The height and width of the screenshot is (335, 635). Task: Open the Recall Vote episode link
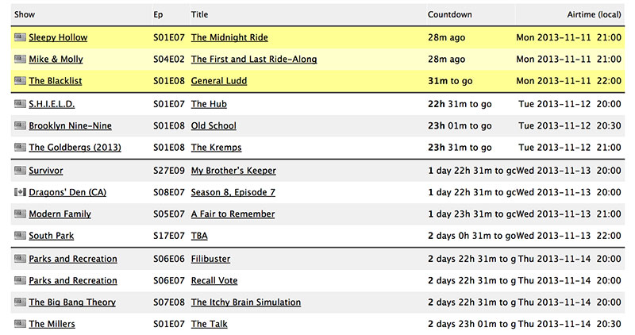(x=214, y=280)
